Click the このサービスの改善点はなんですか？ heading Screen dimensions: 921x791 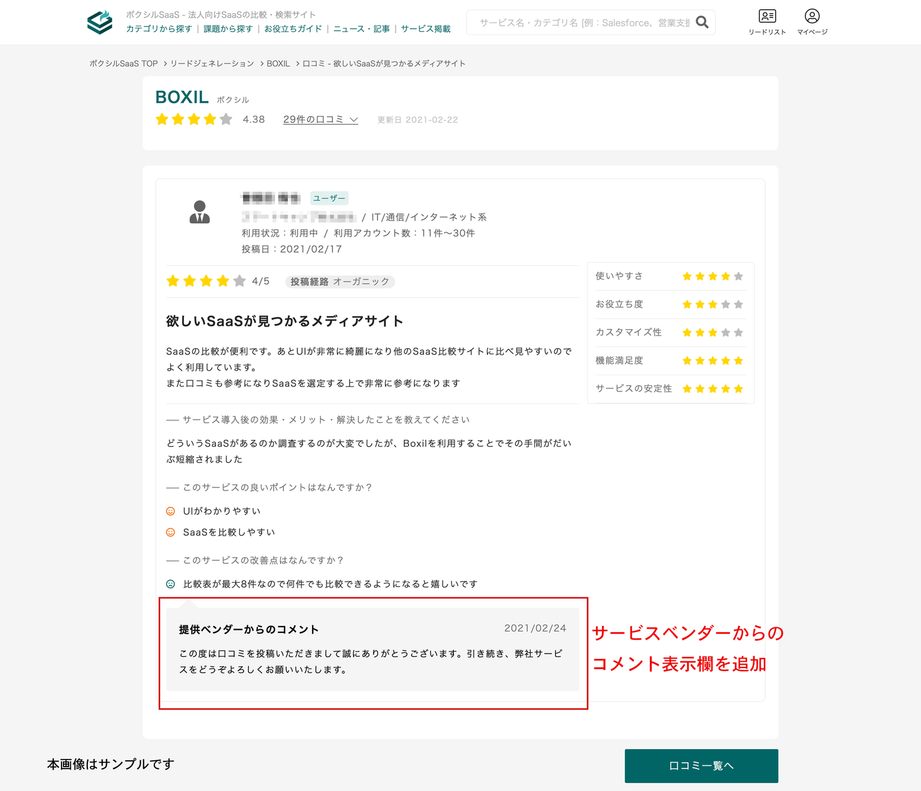pos(263,560)
